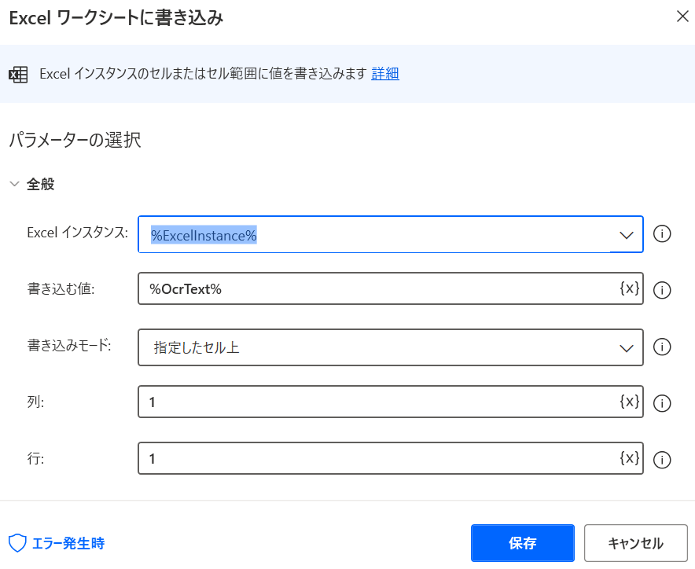Click the shield icon near エラー発生時
This screenshot has height=569, width=695.
click(x=14, y=543)
